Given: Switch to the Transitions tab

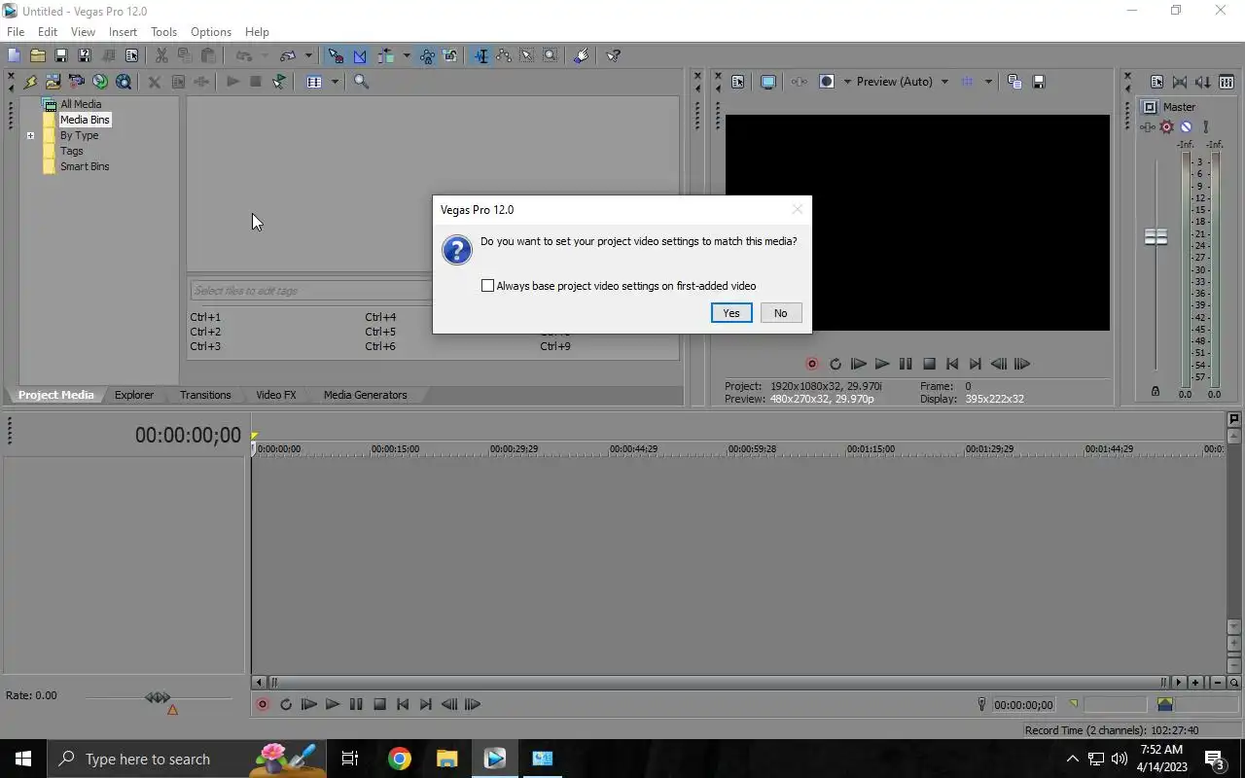Looking at the screenshot, I should 205,395.
